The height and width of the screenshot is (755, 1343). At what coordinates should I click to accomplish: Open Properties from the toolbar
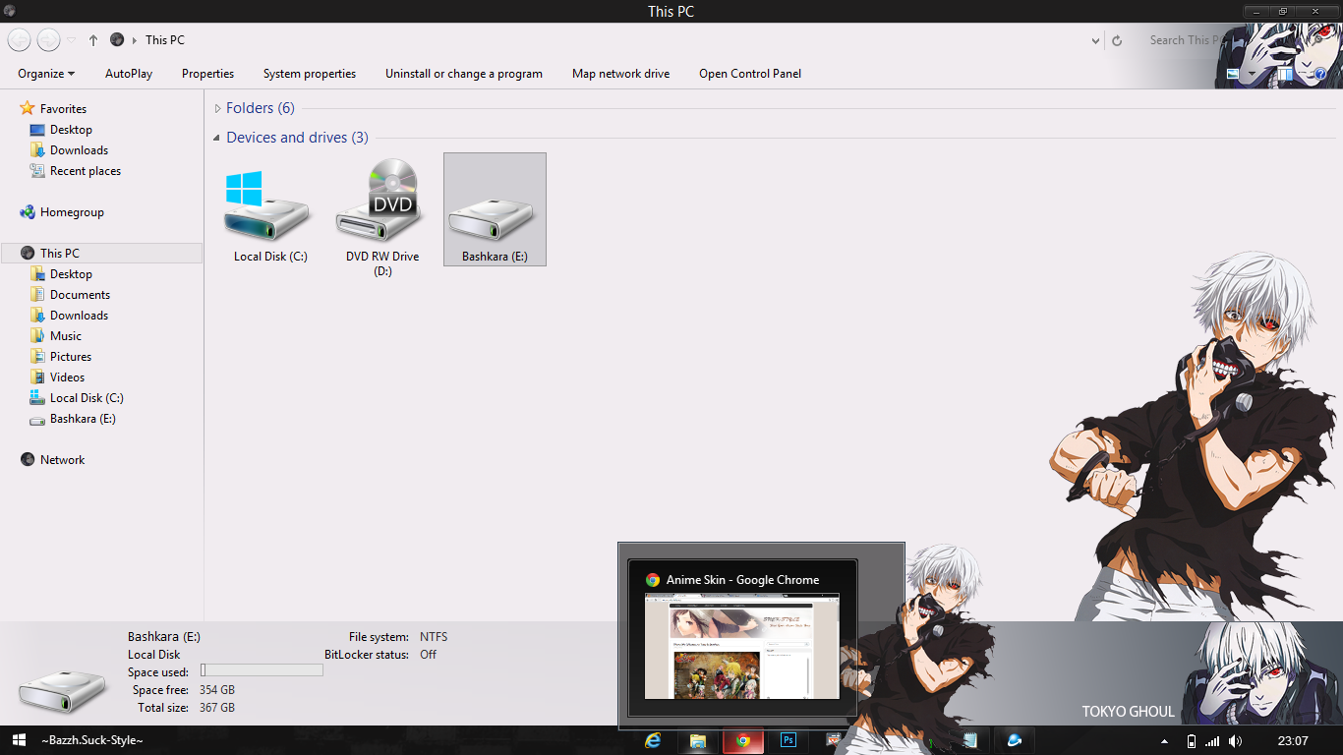coord(207,74)
